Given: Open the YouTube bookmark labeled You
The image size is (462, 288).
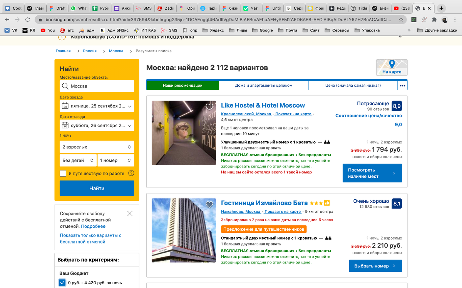Looking at the screenshot, I should [47, 30].
